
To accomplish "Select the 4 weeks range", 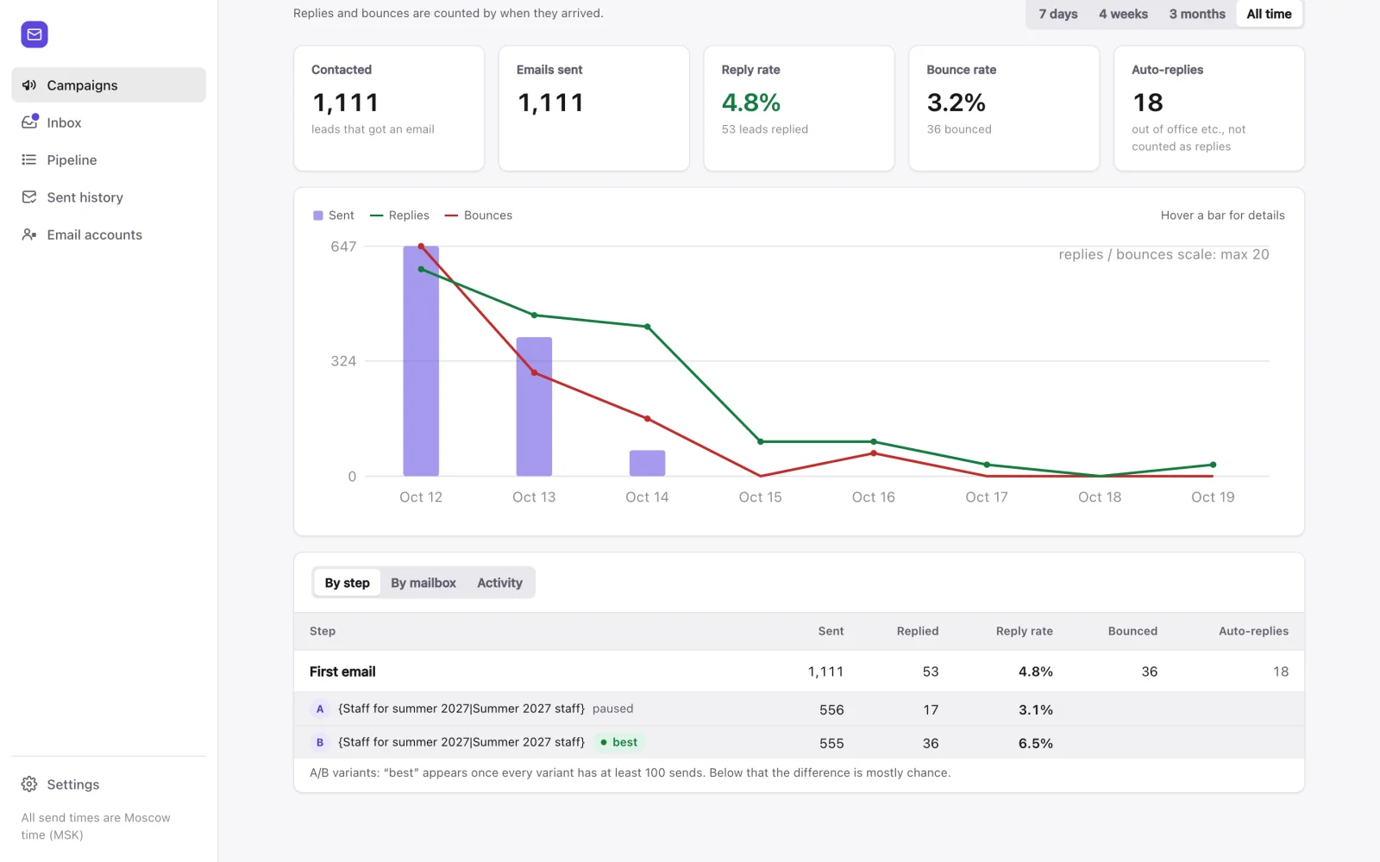I will click(x=1123, y=14).
